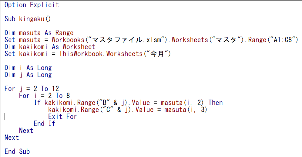Click the End If line
This screenshot has height=157, width=302.
pos(44,124)
